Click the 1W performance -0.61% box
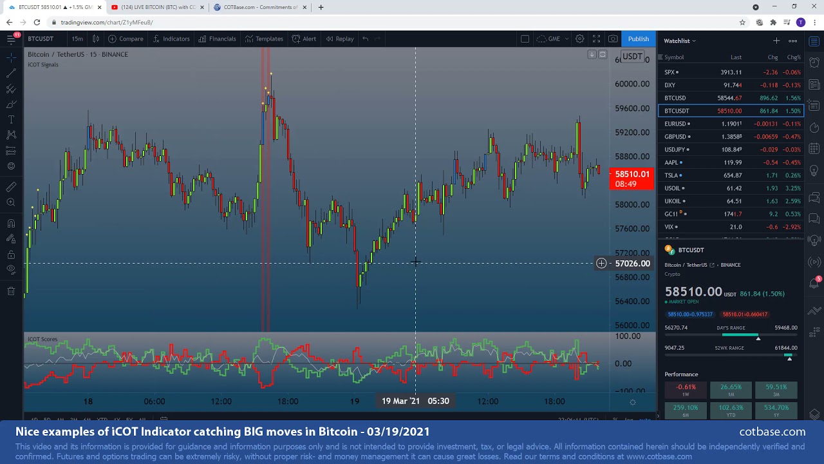Image resolution: width=824 pixels, height=464 pixels. [686, 390]
